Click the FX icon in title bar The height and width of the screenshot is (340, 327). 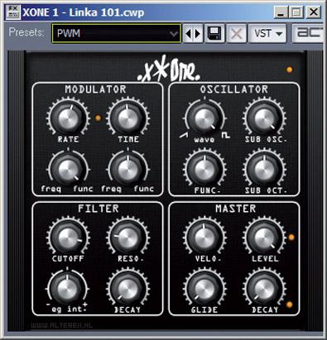click(12, 12)
